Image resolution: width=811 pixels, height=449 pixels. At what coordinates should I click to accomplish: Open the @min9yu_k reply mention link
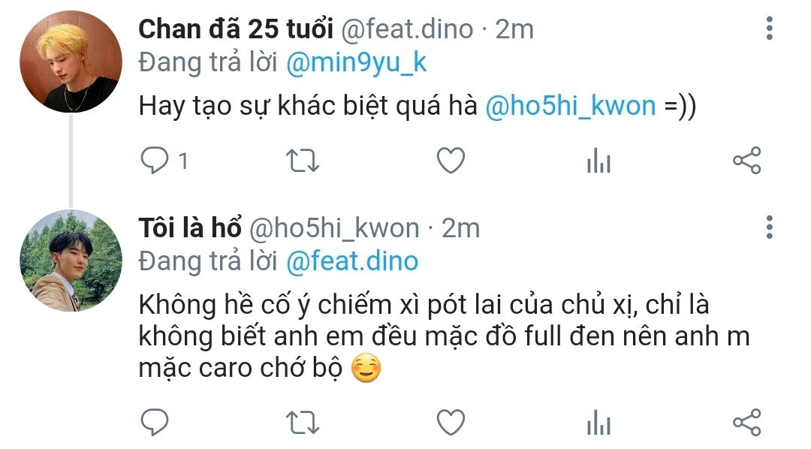tap(357, 63)
